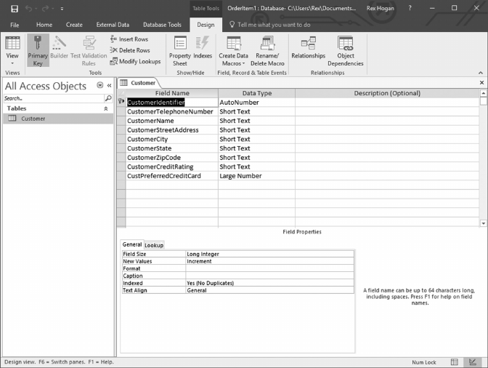
Task: Select the Customer table in navigation pane
Action: point(58,119)
